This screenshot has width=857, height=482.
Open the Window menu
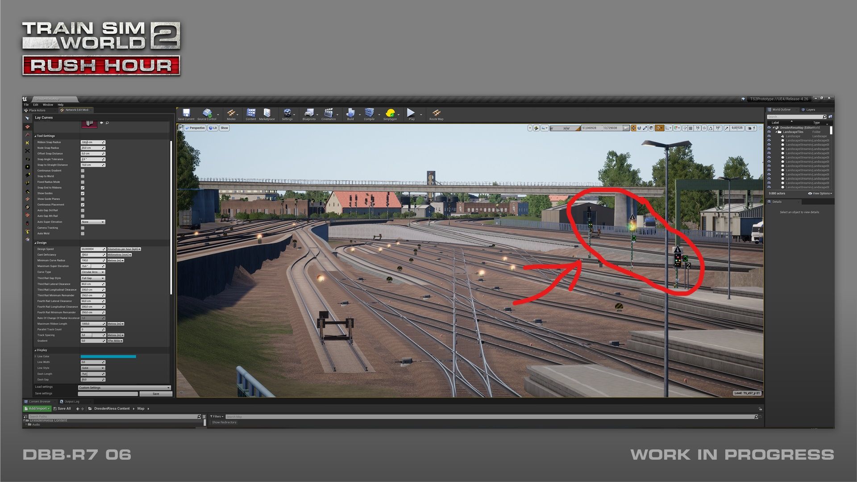pos(48,105)
